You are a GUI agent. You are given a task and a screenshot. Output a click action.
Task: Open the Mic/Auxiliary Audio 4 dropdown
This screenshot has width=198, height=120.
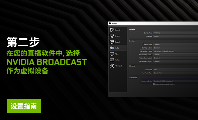(176, 61)
